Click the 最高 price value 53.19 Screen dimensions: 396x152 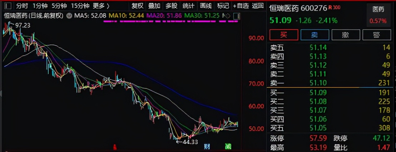point(319,147)
